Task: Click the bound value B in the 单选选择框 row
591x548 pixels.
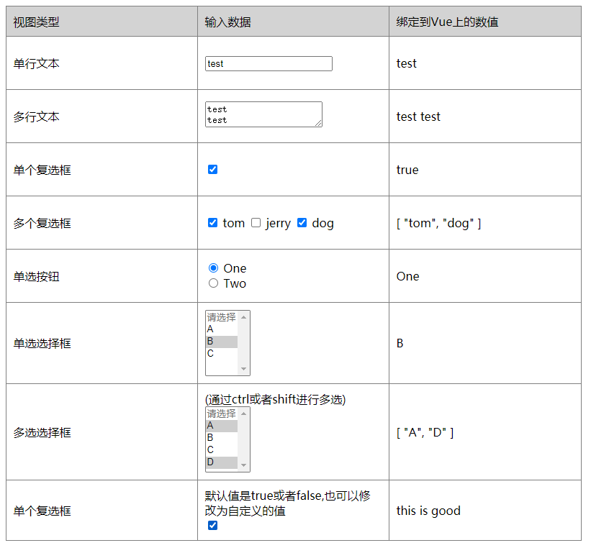Action: pos(400,343)
